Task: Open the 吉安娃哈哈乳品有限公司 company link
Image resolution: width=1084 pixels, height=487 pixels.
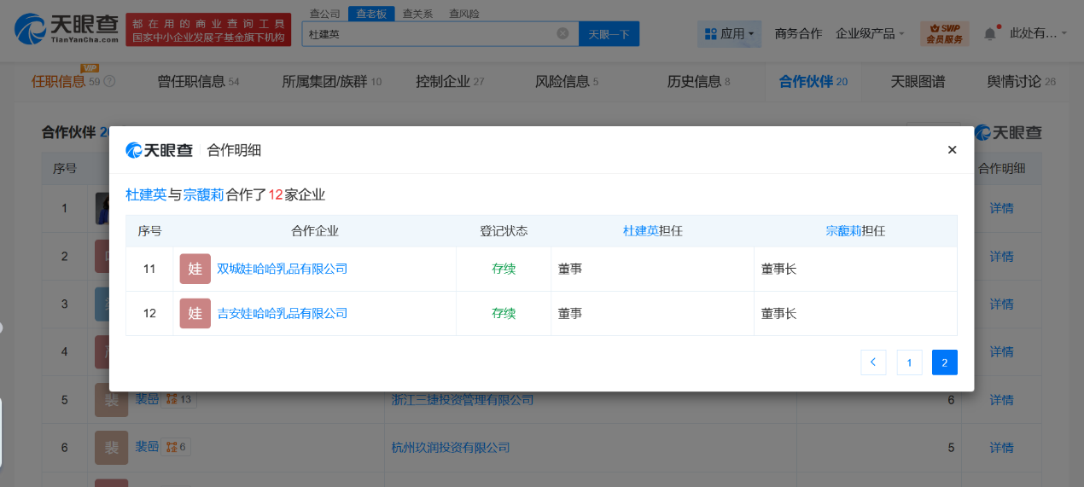Action: [x=283, y=313]
